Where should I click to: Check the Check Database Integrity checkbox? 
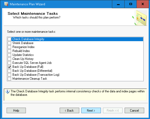pyautogui.click(x=10, y=39)
